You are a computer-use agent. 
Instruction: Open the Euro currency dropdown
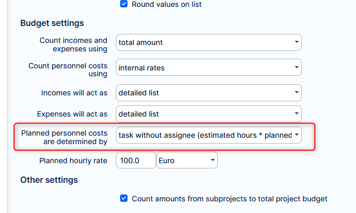[187, 160]
